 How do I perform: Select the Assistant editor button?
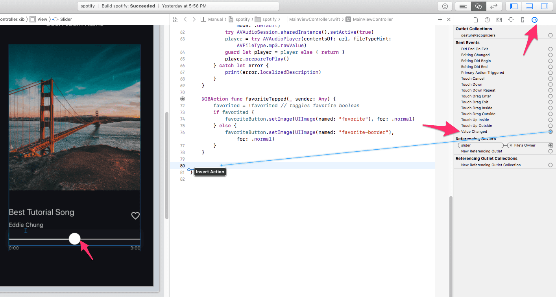478,6
